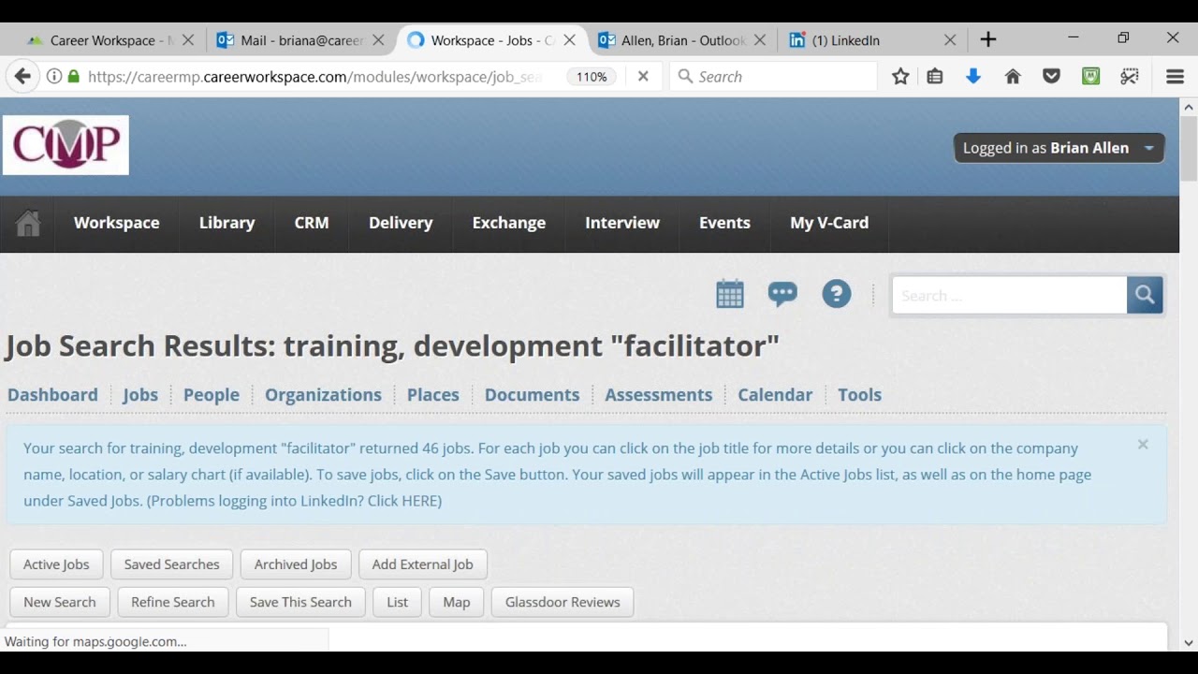This screenshot has width=1198, height=674.
Task: Click the green extension toolbar icon
Action: [1091, 77]
